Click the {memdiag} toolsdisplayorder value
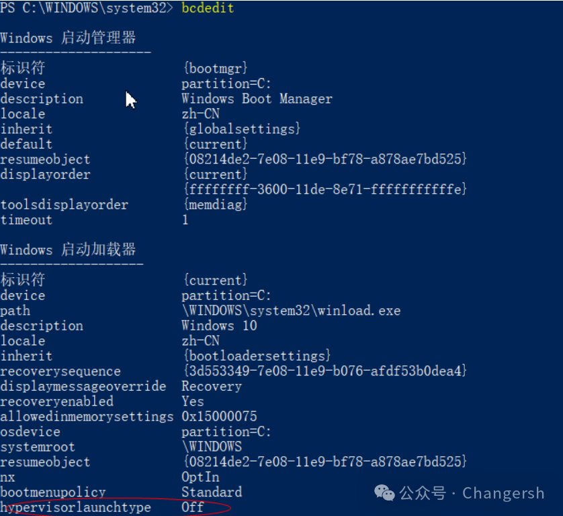 click(x=215, y=205)
